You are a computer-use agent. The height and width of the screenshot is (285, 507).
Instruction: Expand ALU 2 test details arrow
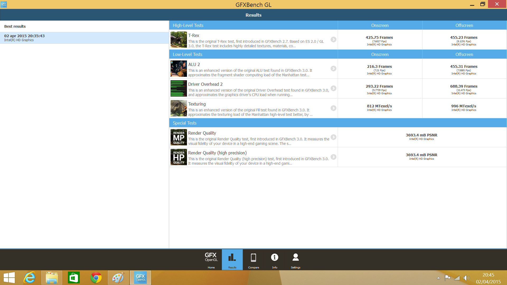tap(334, 69)
